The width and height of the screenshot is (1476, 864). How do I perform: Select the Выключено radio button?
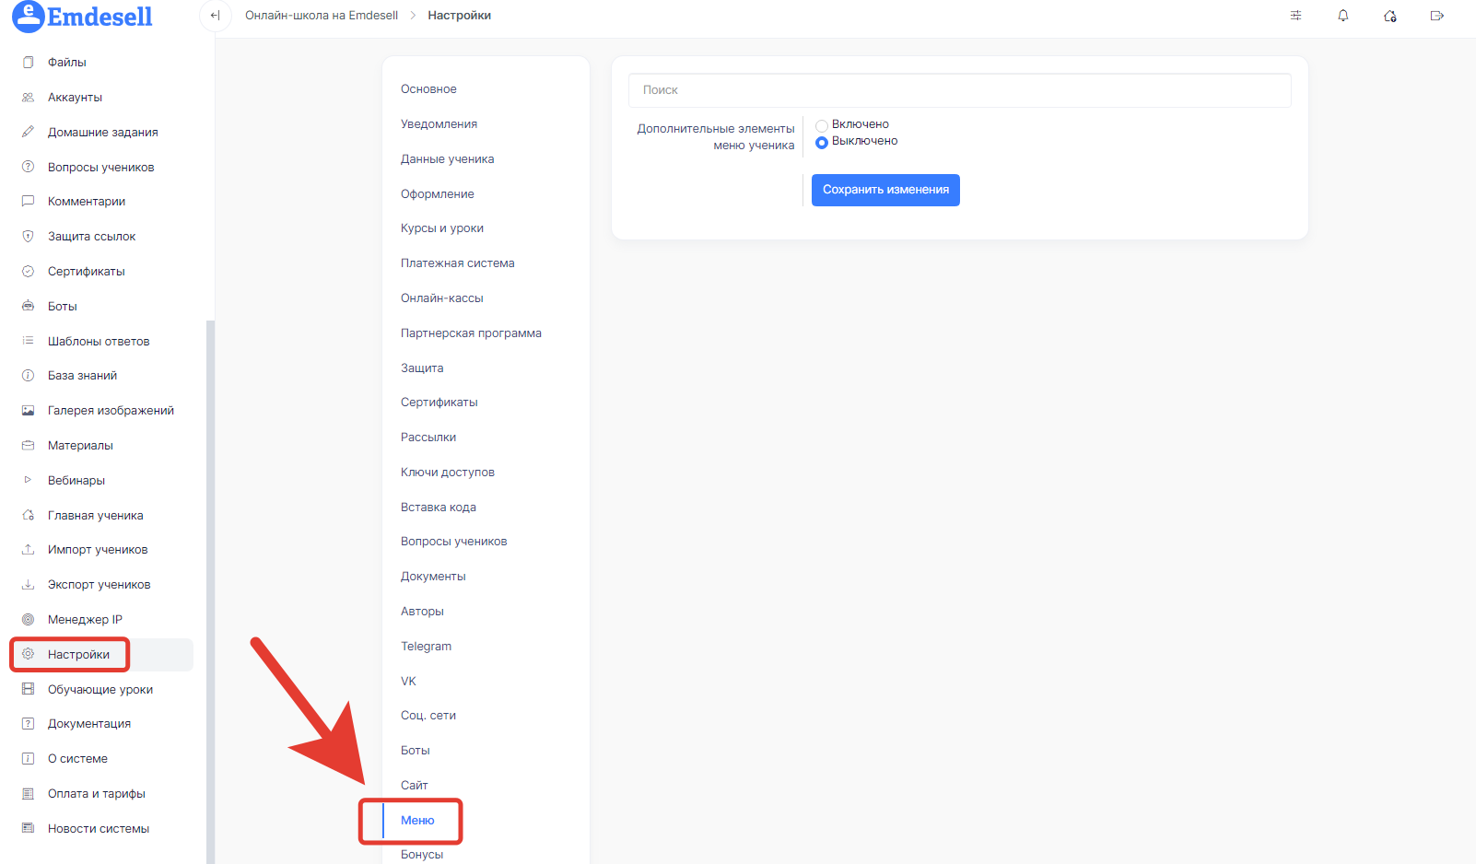[822, 142]
